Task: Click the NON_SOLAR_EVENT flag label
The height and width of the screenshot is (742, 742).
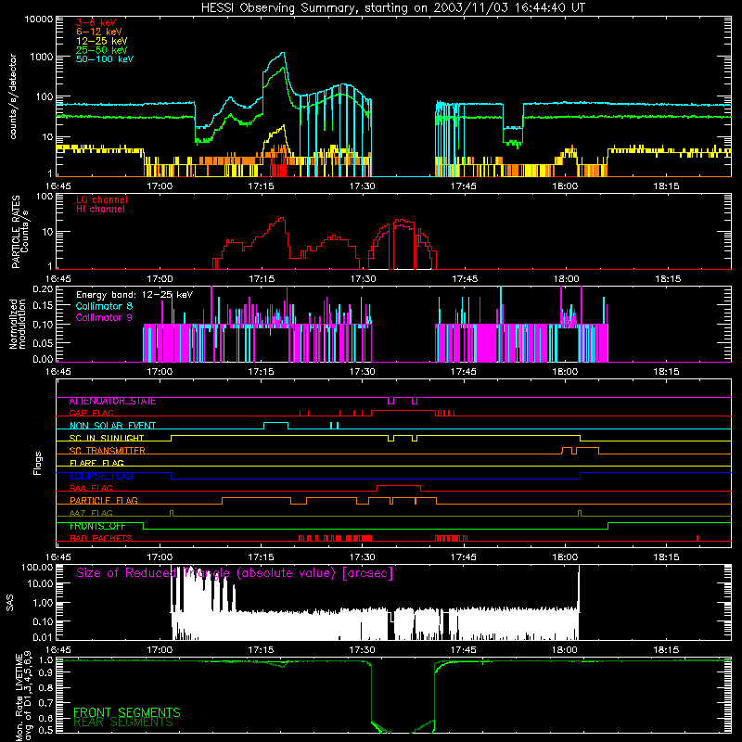Action: tap(112, 426)
